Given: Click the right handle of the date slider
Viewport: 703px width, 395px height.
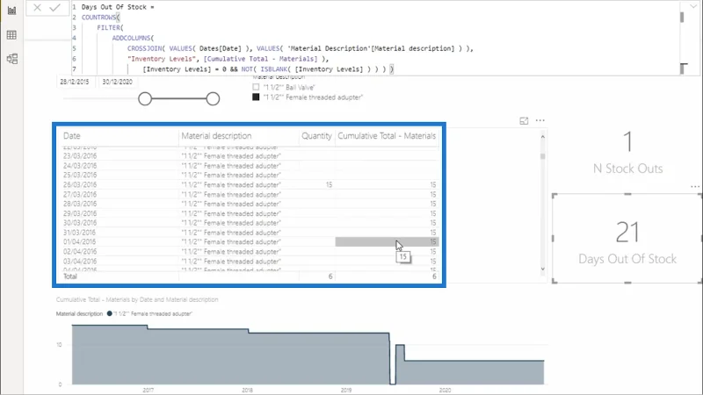Looking at the screenshot, I should pyautogui.click(x=213, y=99).
